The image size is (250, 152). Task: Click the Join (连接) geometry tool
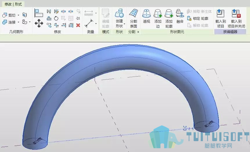(x=9, y=22)
